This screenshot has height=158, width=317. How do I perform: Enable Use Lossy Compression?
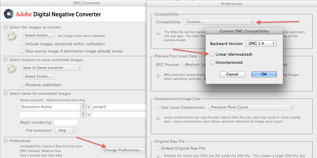pos(158,107)
